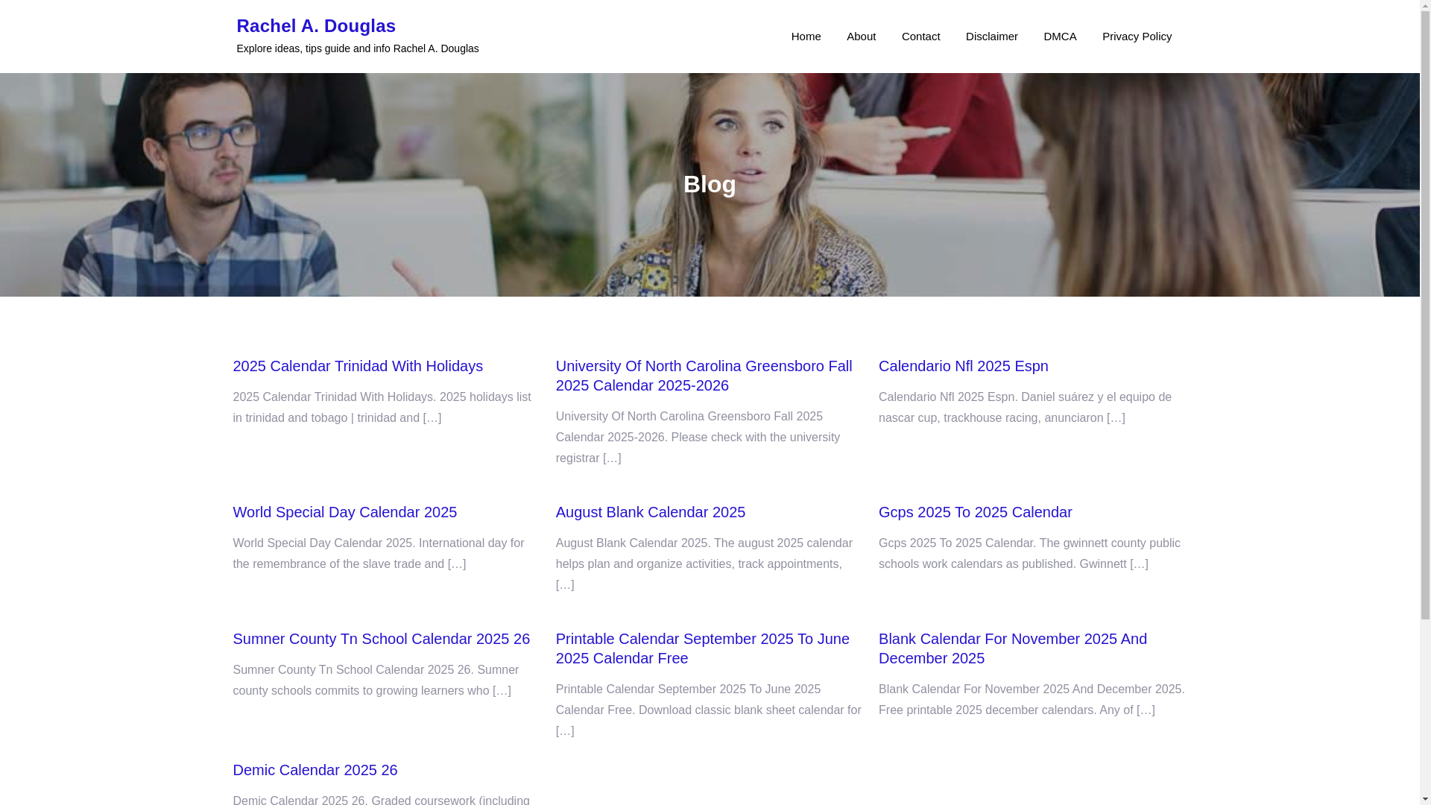
Task: Click the Rachel A. Douglas site title
Action: coord(316,26)
